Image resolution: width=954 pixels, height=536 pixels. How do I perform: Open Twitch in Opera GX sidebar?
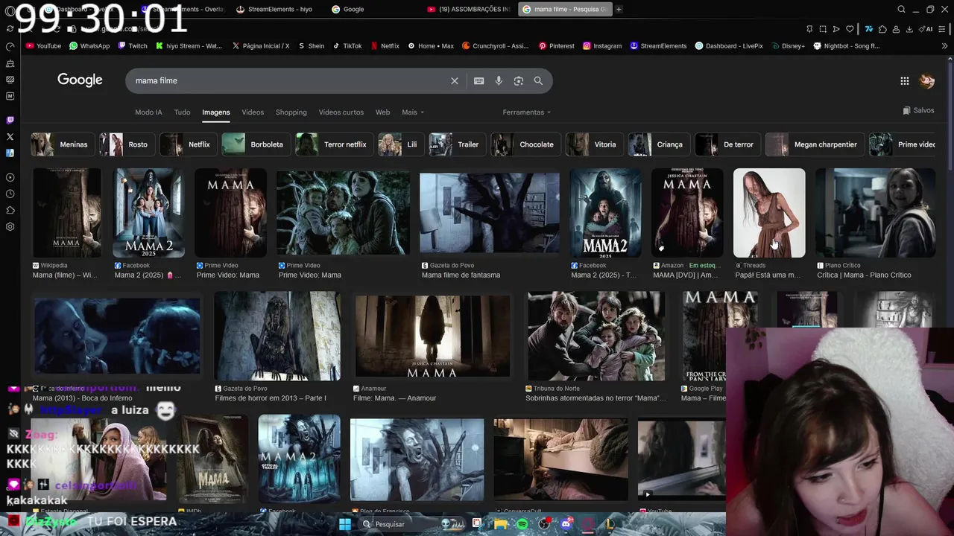(10, 120)
